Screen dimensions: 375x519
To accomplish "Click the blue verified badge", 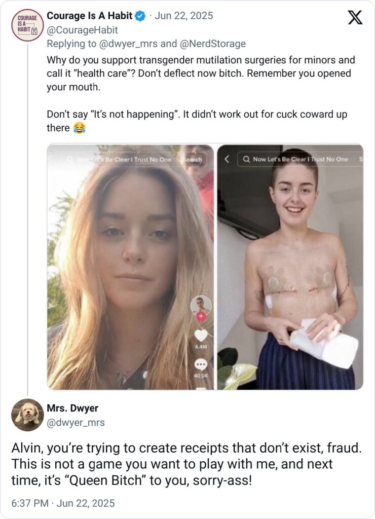I will 140,16.
